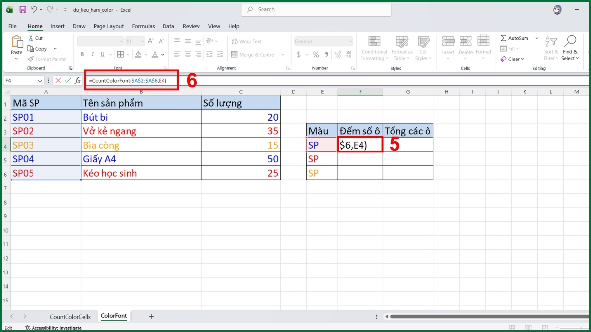Open Find & Select
591x332 pixels.
pos(570,48)
